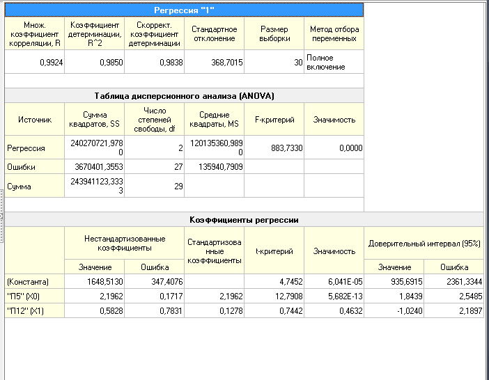Select the t-критерий column header
Screen dimensions: 489x380
click(x=274, y=251)
